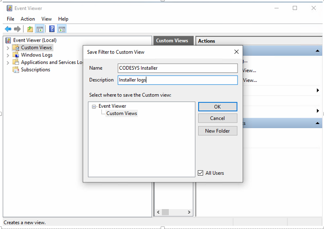Toggle the All Users checkbox
Viewport: 324px width, 229px height.
coord(201,173)
